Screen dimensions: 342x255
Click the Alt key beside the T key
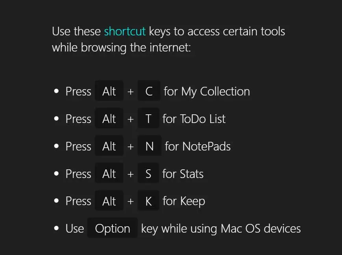tap(109, 119)
